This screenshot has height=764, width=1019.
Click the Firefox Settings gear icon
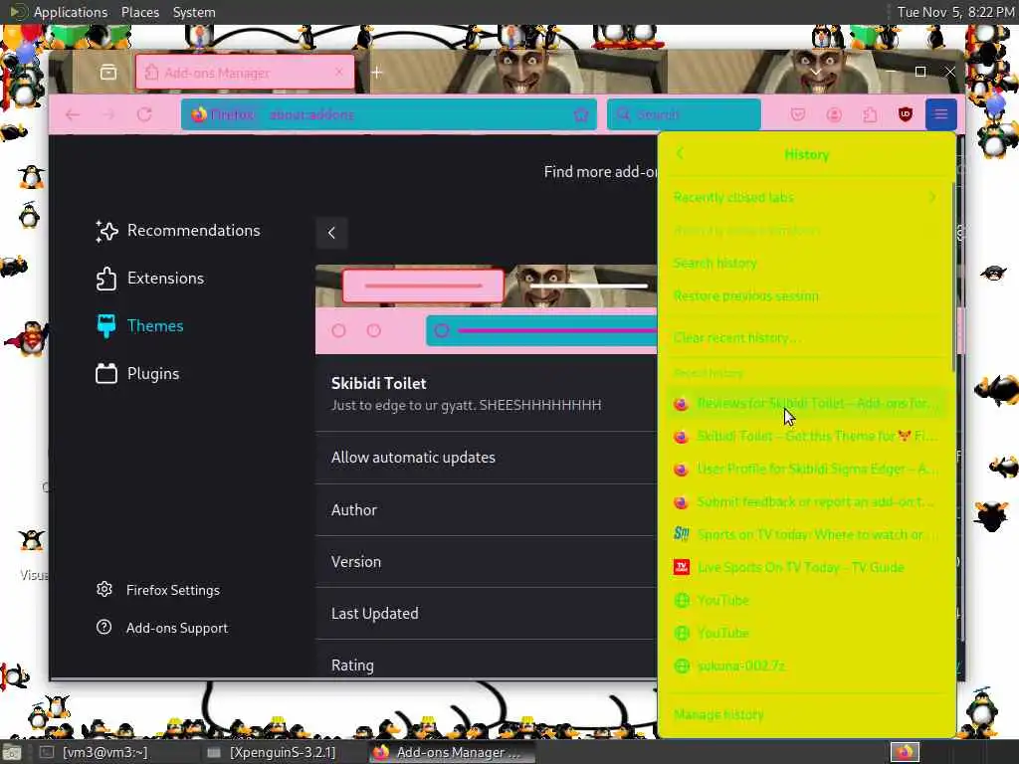[x=103, y=589]
